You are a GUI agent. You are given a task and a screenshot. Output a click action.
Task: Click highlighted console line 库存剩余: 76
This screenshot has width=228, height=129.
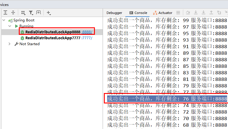tap(167, 99)
